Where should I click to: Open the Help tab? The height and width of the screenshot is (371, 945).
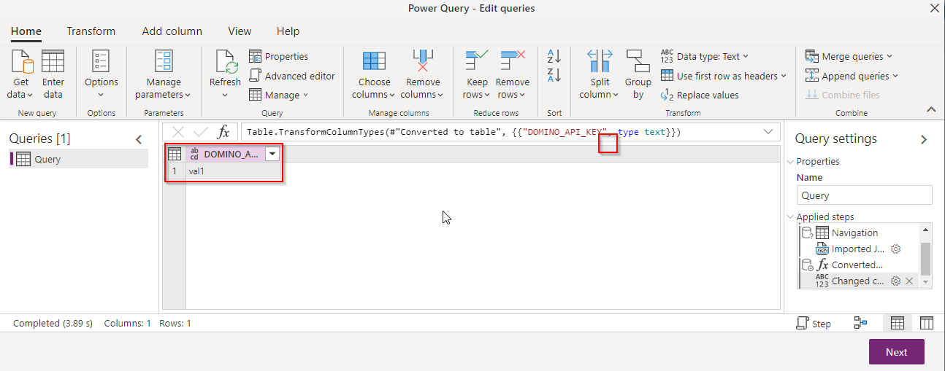pos(288,31)
